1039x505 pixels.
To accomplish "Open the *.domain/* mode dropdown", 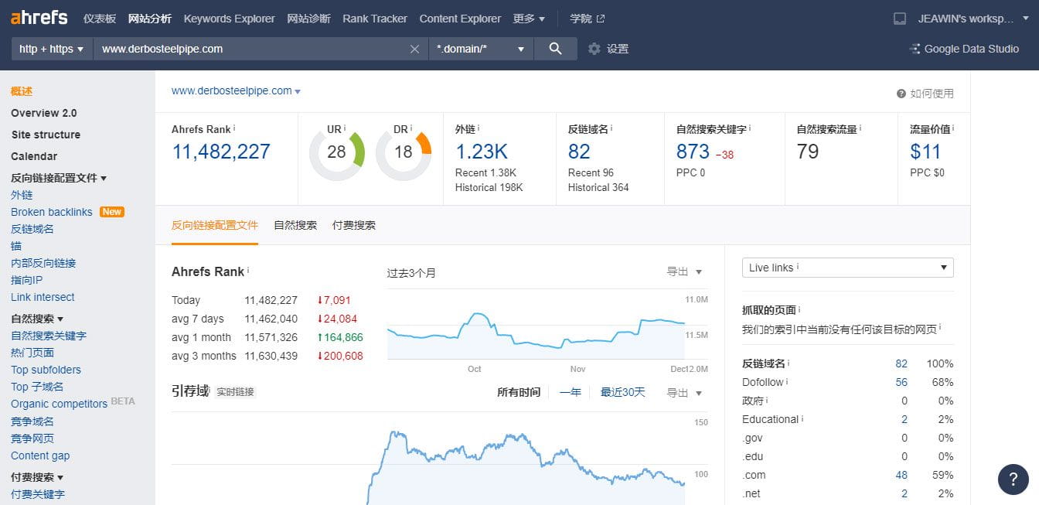I will coord(481,49).
